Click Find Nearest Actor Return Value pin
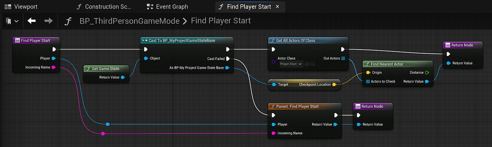Viewport: 492px width, 147px height. click(427, 81)
